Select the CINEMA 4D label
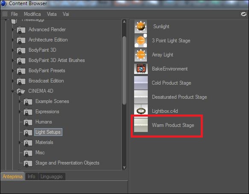The height and width of the screenshot is (194, 249). coord(41,91)
